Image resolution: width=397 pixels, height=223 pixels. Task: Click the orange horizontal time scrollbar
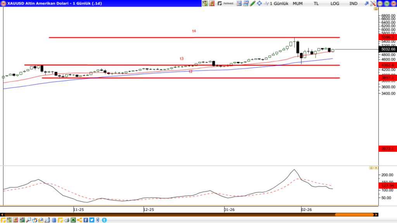[x=348, y=214]
